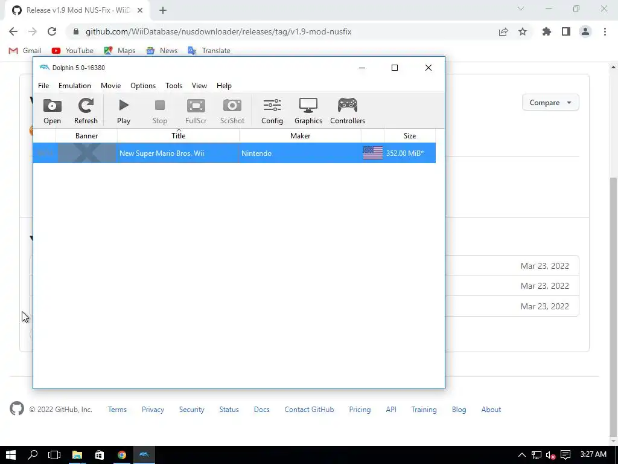Open the Privacy footer link
This screenshot has height=464, width=618.
pyautogui.click(x=153, y=410)
